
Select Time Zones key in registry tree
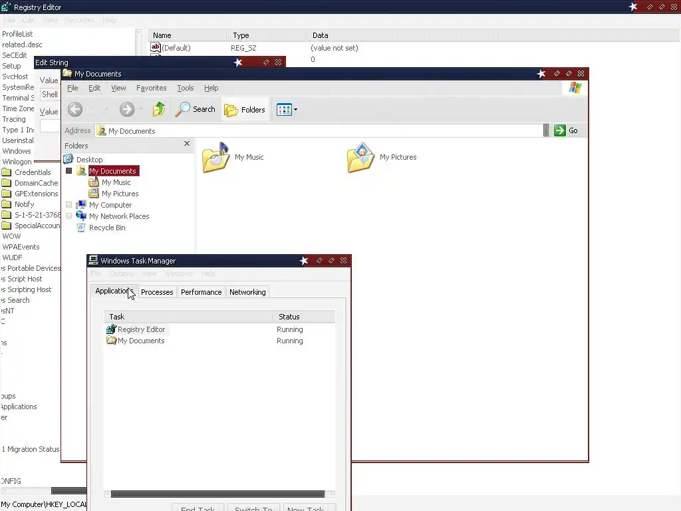(18, 108)
